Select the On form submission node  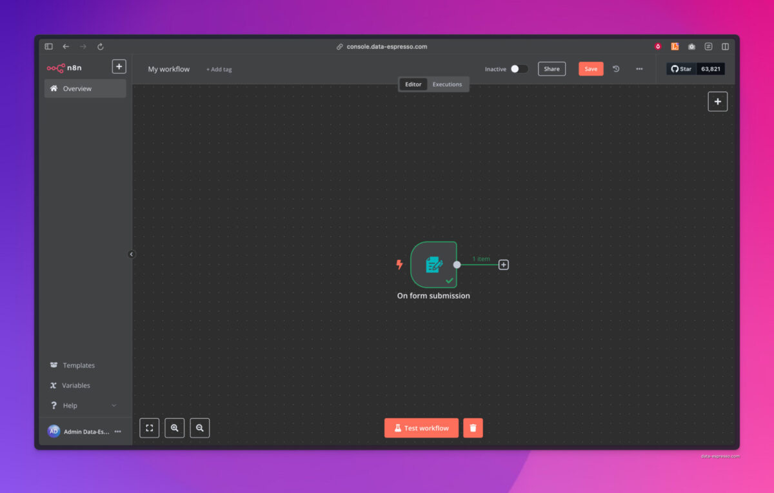pos(433,265)
